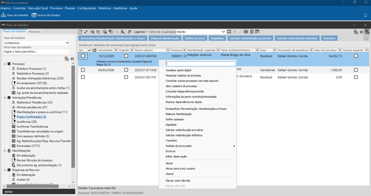Screen dimensions: 371x196
Task: Click the Audiências queue icon
Action: (13, 122)
